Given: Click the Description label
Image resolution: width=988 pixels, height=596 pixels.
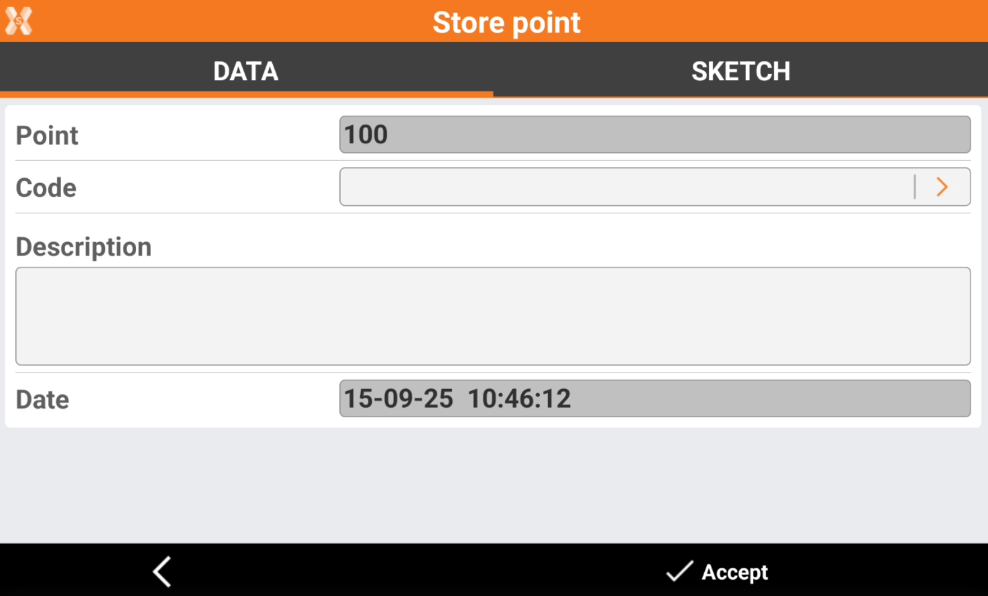Looking at the screenshot, I should (84, 247).
